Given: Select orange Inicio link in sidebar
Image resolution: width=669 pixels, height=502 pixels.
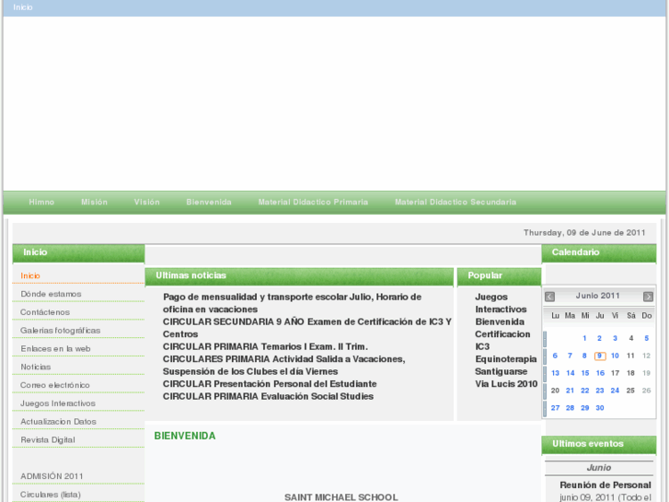Looking at the screenshot, I should coord(30,276).
